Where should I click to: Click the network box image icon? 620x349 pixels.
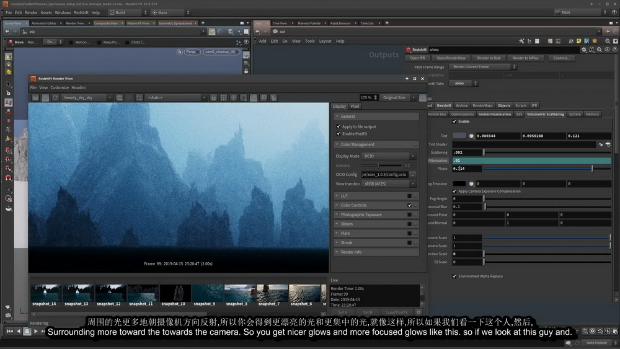(587, 41)
